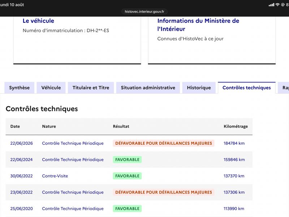Click the 'Contrôles techniques' section title
This screenshot has width=289, height=217.
(x=42, y=109)
